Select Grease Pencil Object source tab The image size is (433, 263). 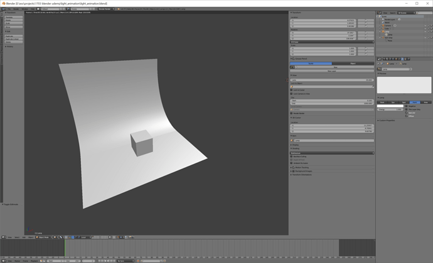click(x=353, y=63)
